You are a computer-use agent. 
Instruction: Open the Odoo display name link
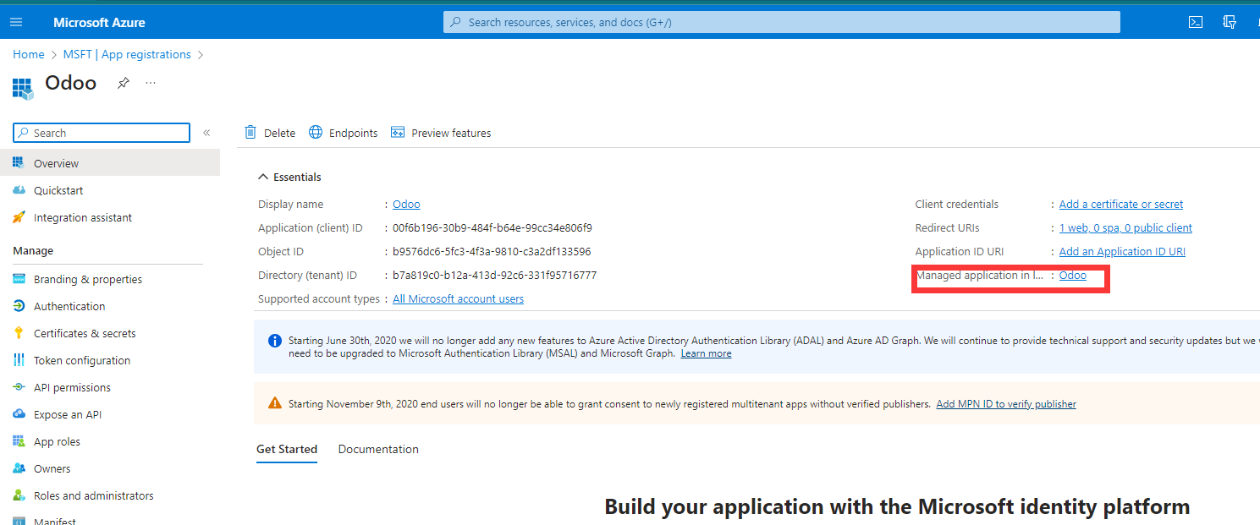pyautogui.click(x=406, y=204)
